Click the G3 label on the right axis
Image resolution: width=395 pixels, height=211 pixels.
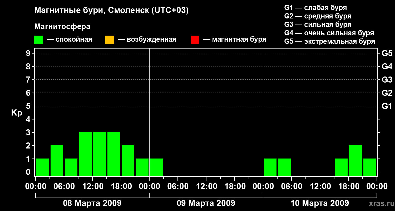click(x=387, y=80)
